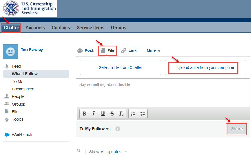The image size is (251, 161).
Task: Click the search magnifier icon below the composer
Action: 78,151
